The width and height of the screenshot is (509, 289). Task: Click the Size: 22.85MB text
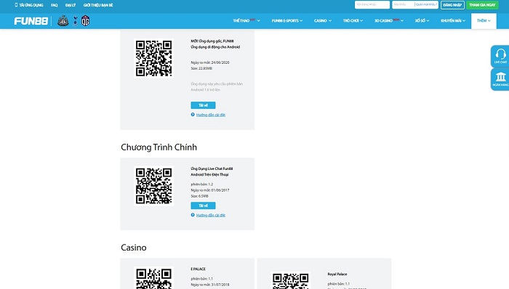pos(201,68)
